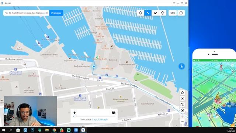
Task: Open File Explorer from the taskbar
Action: coord(47,130)
